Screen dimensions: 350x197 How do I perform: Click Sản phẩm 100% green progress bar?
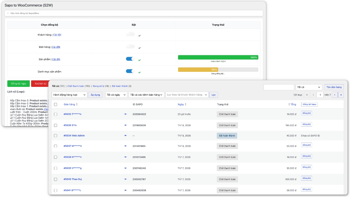(x=218, y=57)
